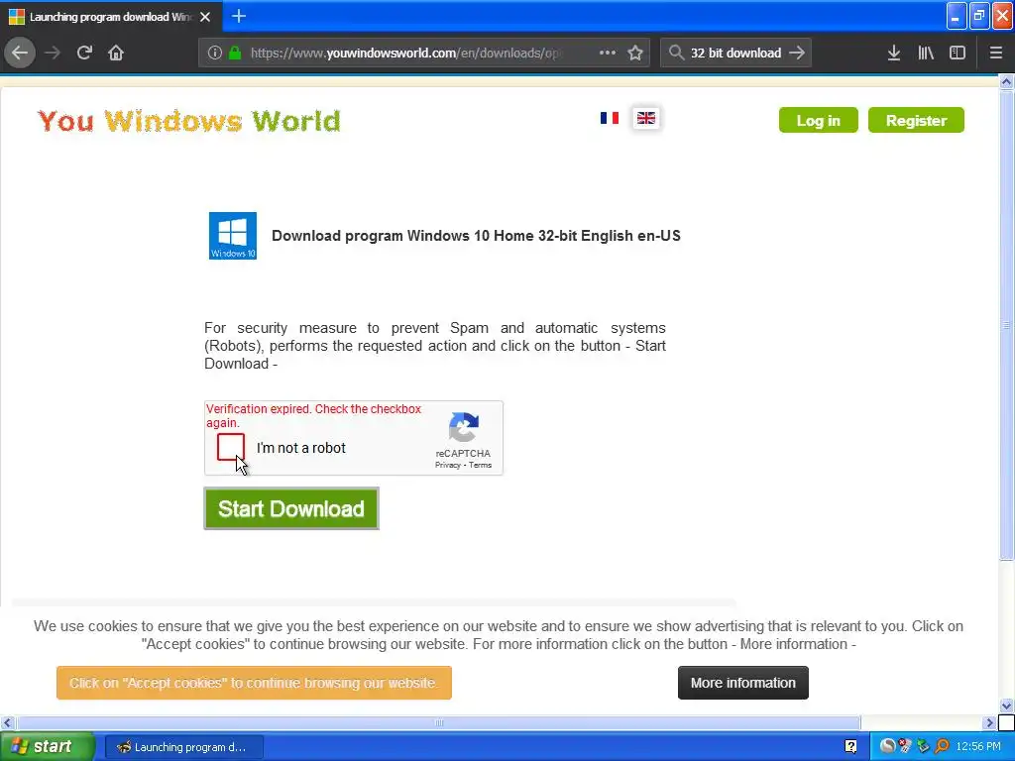
Task: Click the You Windows World logo
Action: pyautogui.click(x=189, y=121)
